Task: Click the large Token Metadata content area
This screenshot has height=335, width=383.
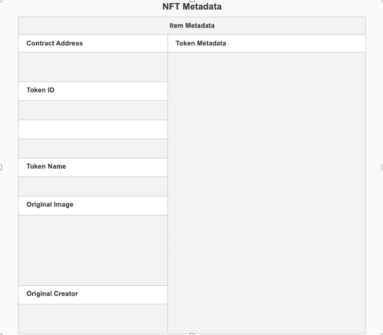Action: pyautogui.click(x=267, y=193)
